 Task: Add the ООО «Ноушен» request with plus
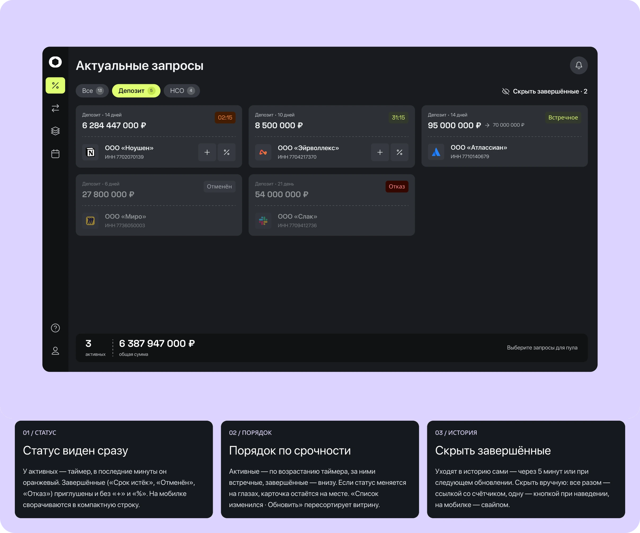point(207,152)
